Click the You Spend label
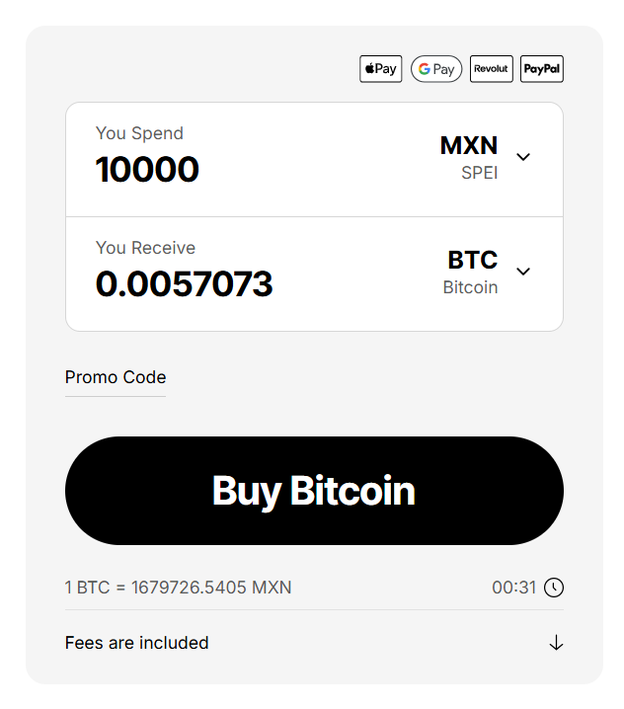The width and height of the screenshot is (624, 709). (139, 133)
